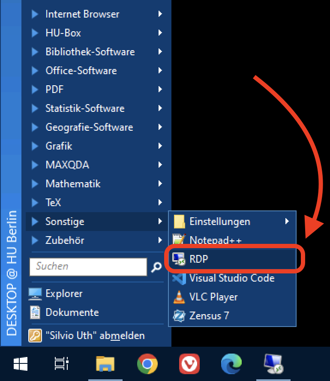Click the Visual Studio Code icon

tap(179, 279)
